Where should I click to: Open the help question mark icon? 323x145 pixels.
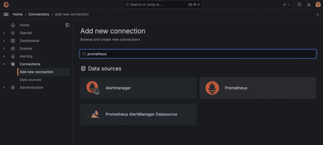299,4
